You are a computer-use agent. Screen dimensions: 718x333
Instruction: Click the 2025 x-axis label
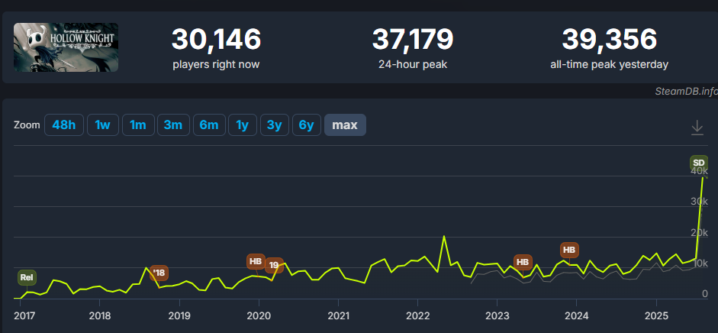tap(656, 316)
